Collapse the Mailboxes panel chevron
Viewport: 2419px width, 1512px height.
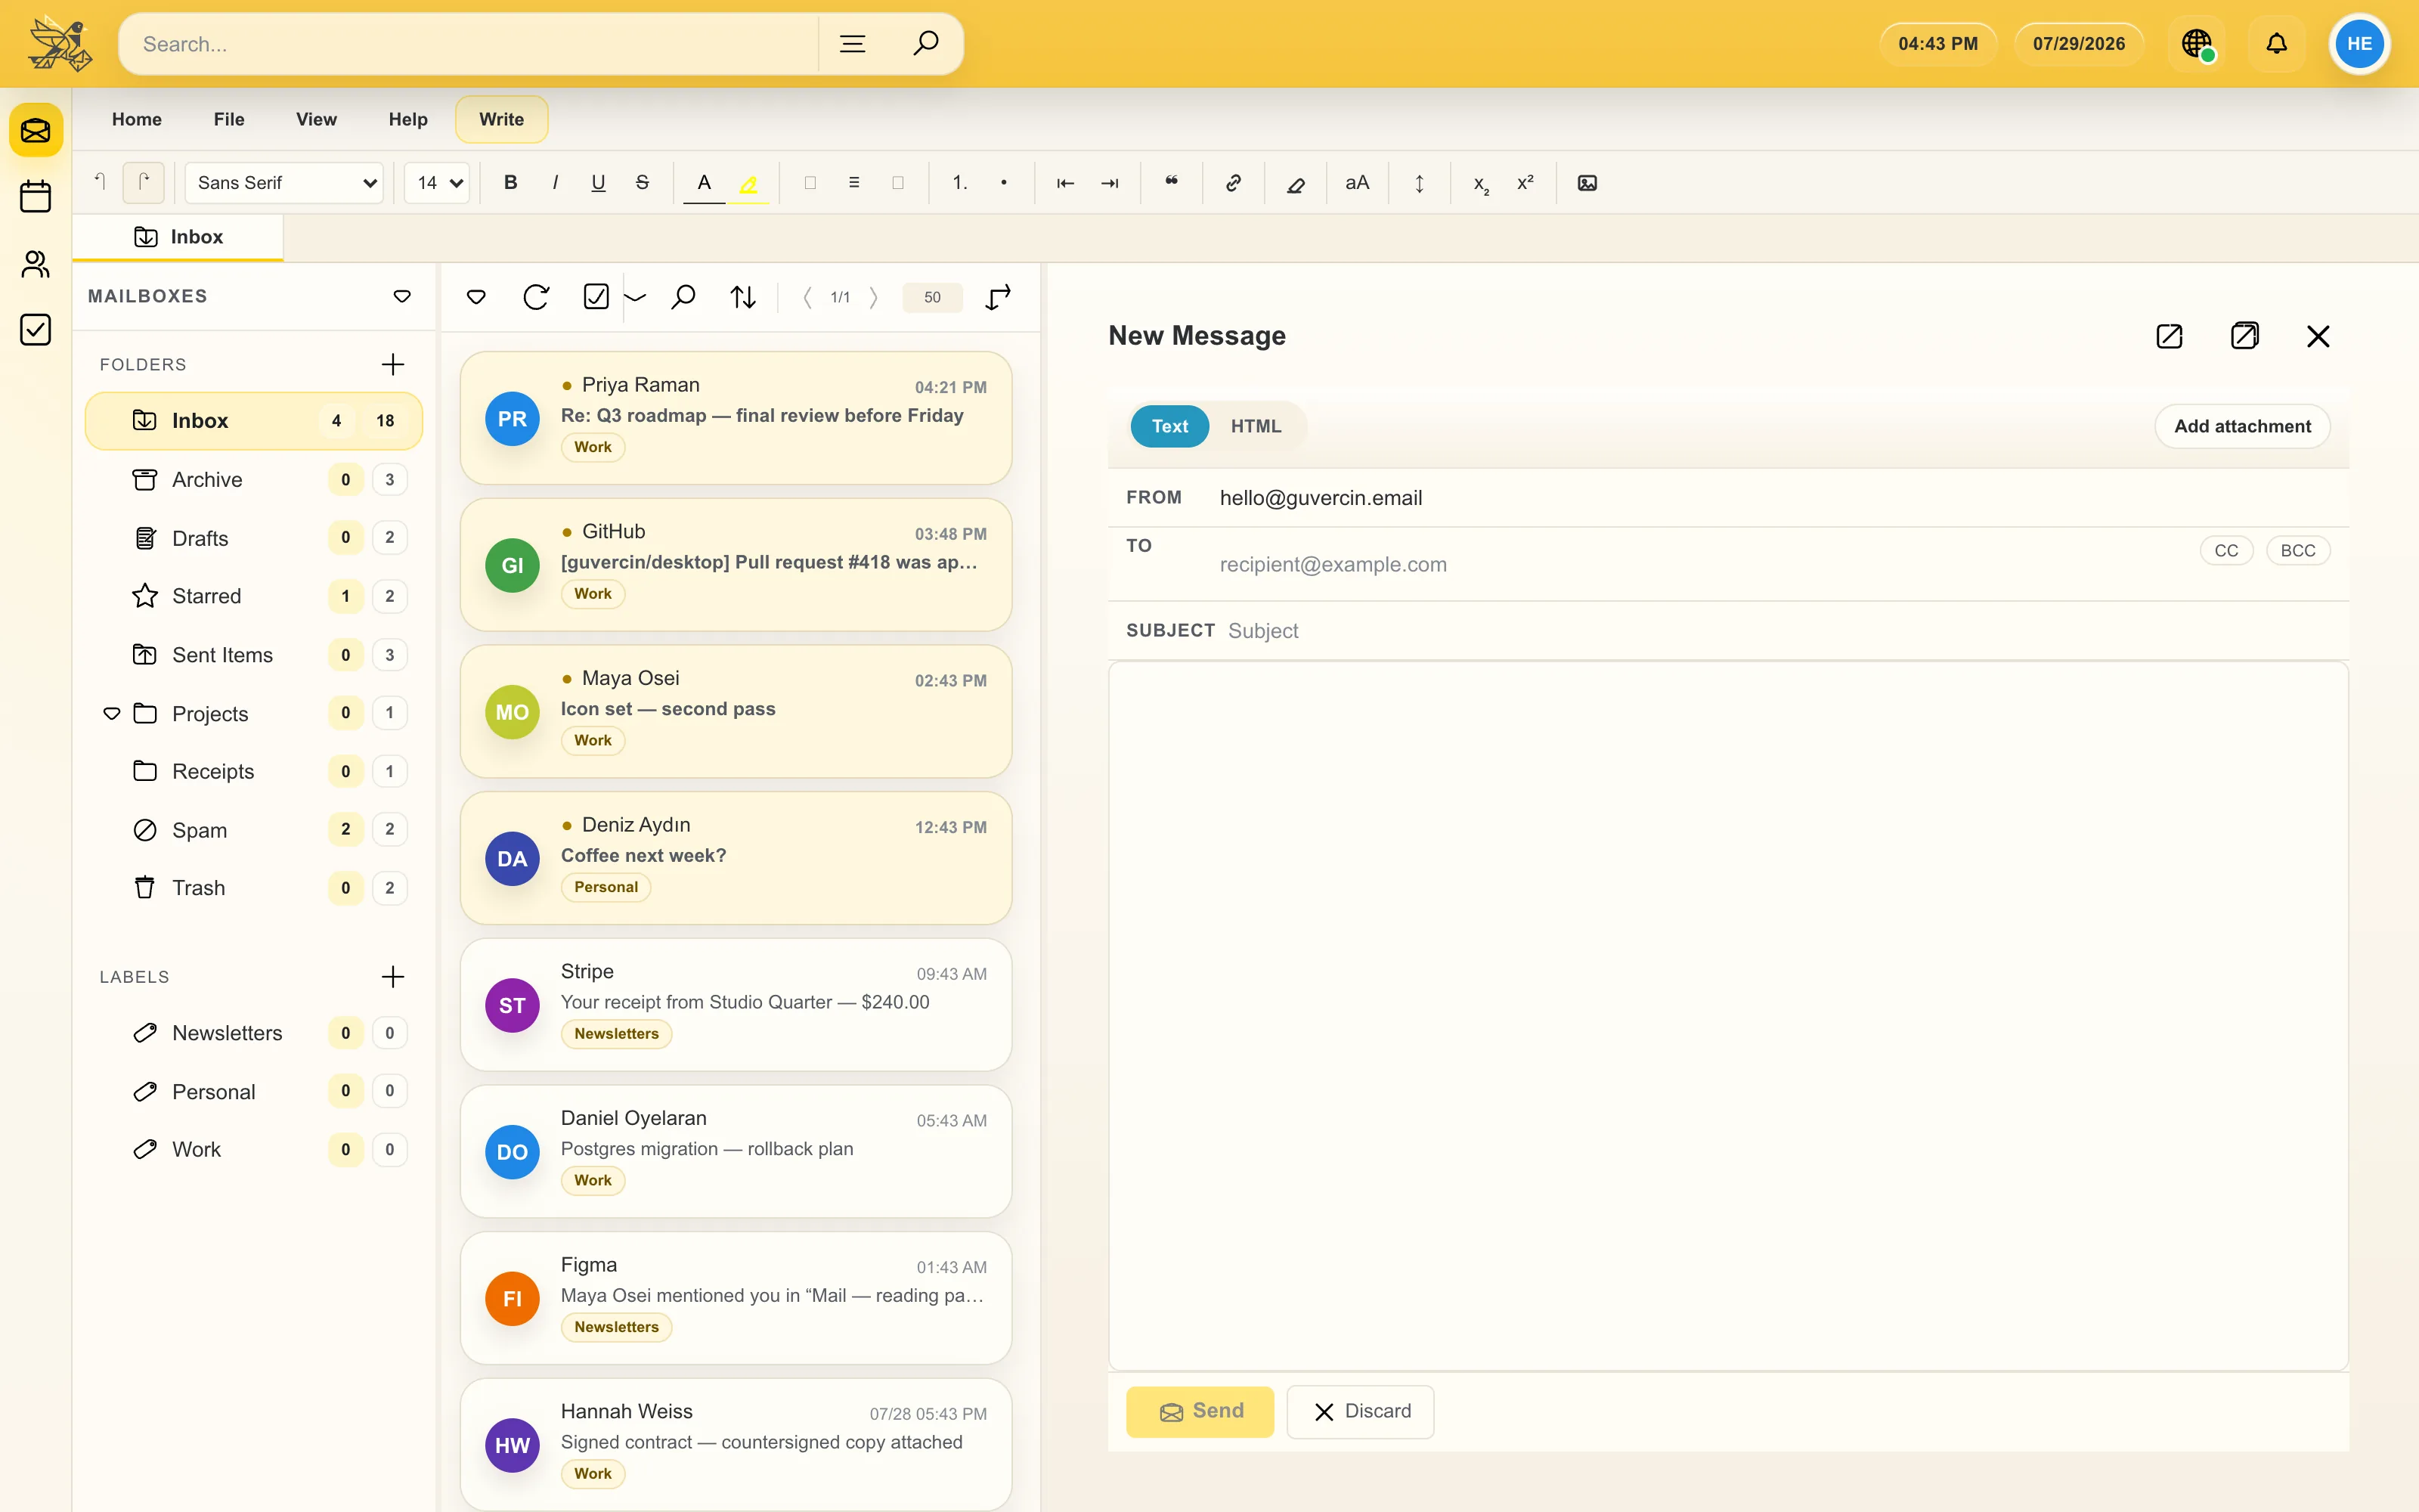(402, 296)
